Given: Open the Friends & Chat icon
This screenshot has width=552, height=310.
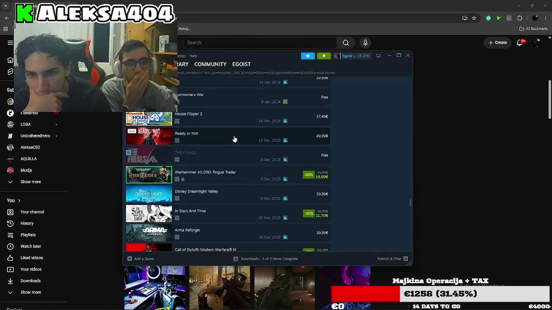Looking at the screenshot, I should click(405, 259).
